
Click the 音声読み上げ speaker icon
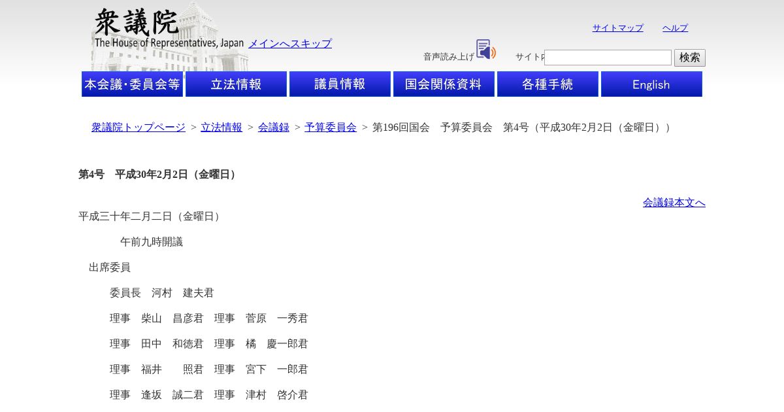coord(486,50)
